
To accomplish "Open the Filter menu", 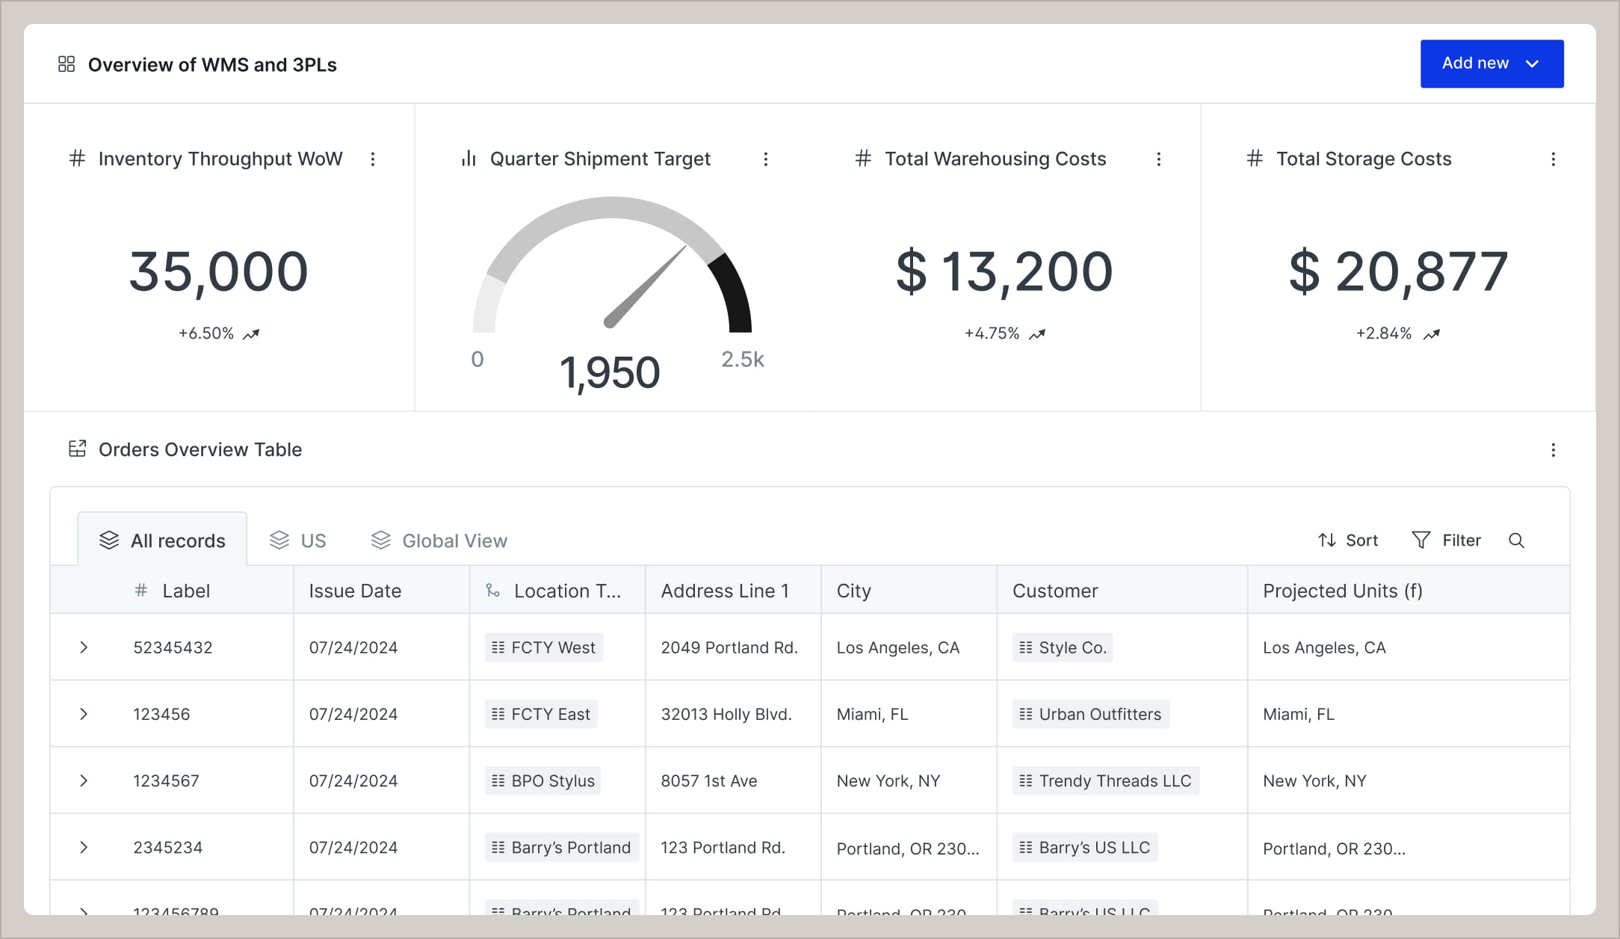I will pyautogui.click(x=1447, y=540).
